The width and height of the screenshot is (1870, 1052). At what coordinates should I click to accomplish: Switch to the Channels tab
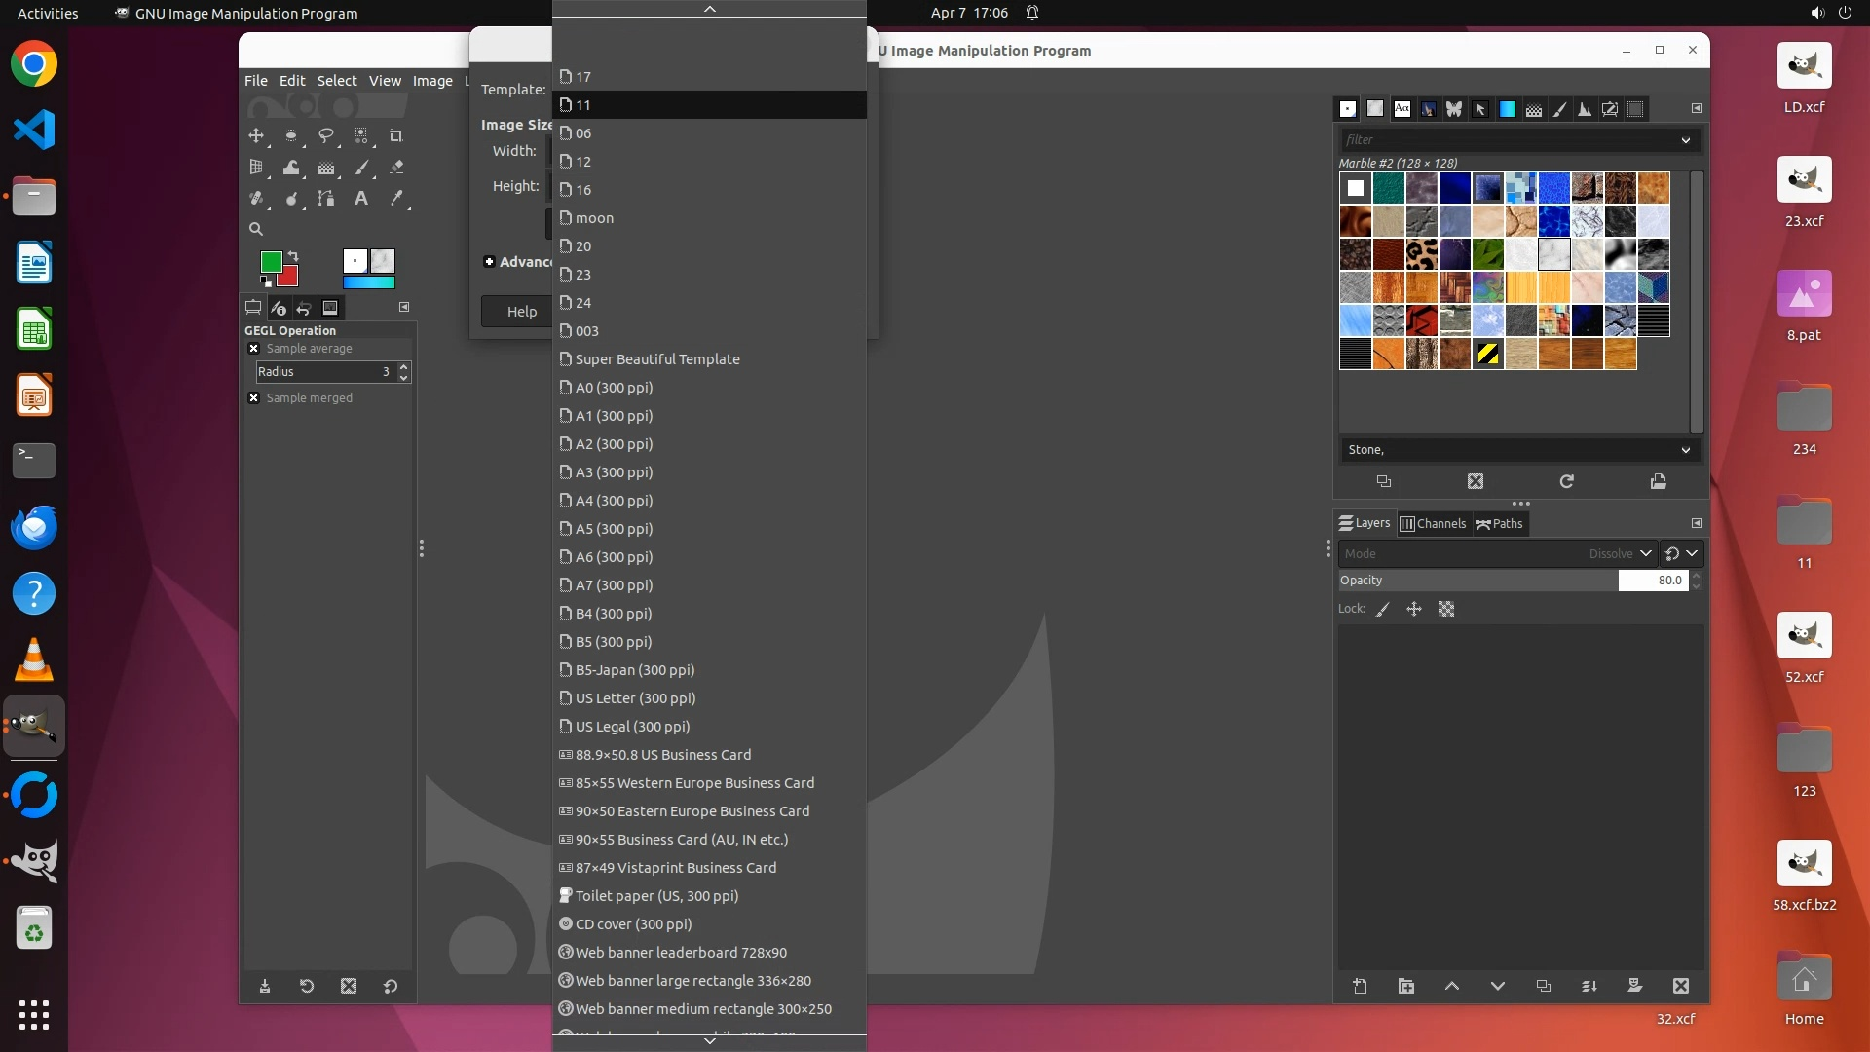(x=1433, y=524)
